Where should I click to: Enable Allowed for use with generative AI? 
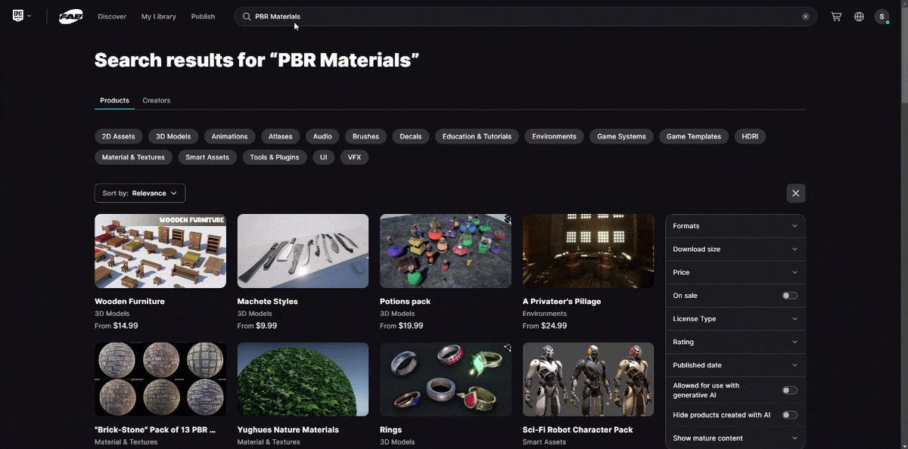789,390
